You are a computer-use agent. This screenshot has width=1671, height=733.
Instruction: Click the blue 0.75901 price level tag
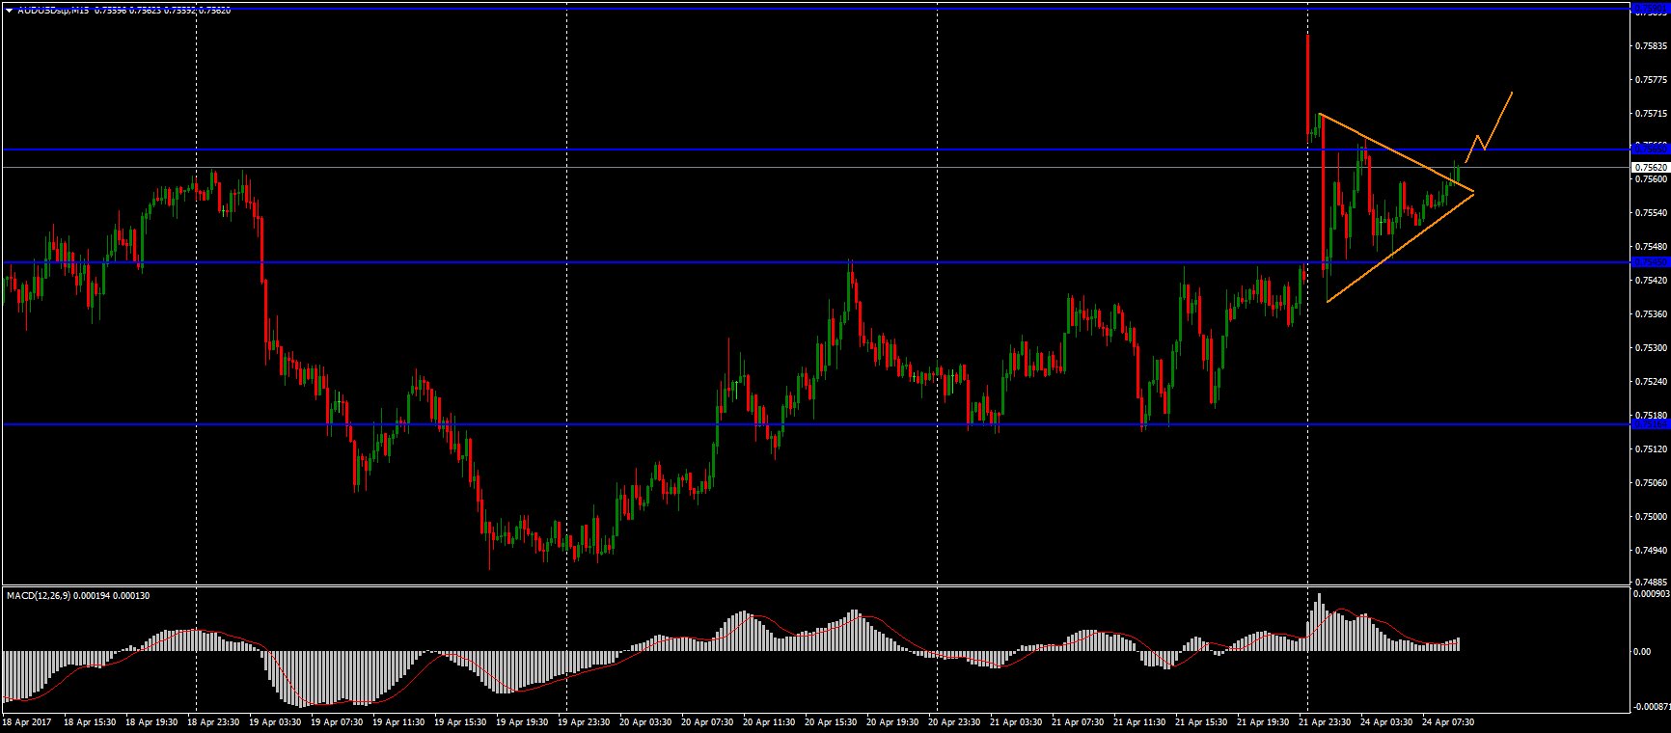1649,9
